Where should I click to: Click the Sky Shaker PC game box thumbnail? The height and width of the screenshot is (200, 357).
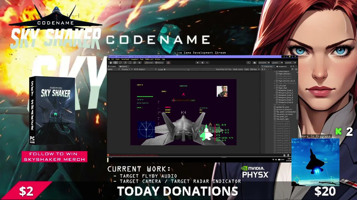pyautogui.click(x=52, y=111)
